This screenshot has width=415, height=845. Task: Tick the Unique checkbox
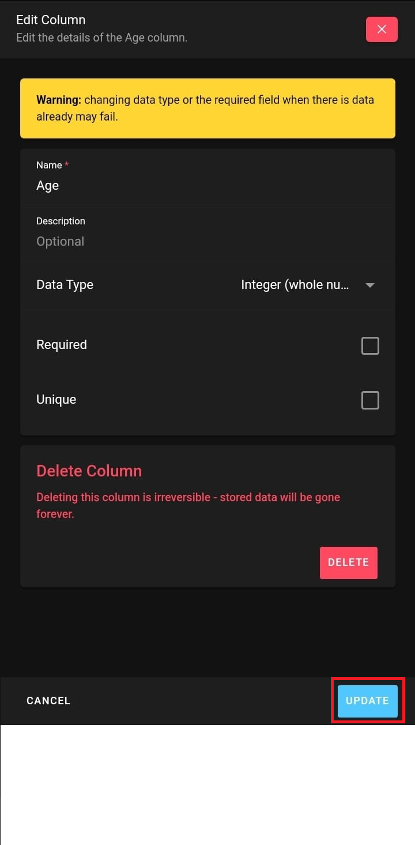coord(370,400)
